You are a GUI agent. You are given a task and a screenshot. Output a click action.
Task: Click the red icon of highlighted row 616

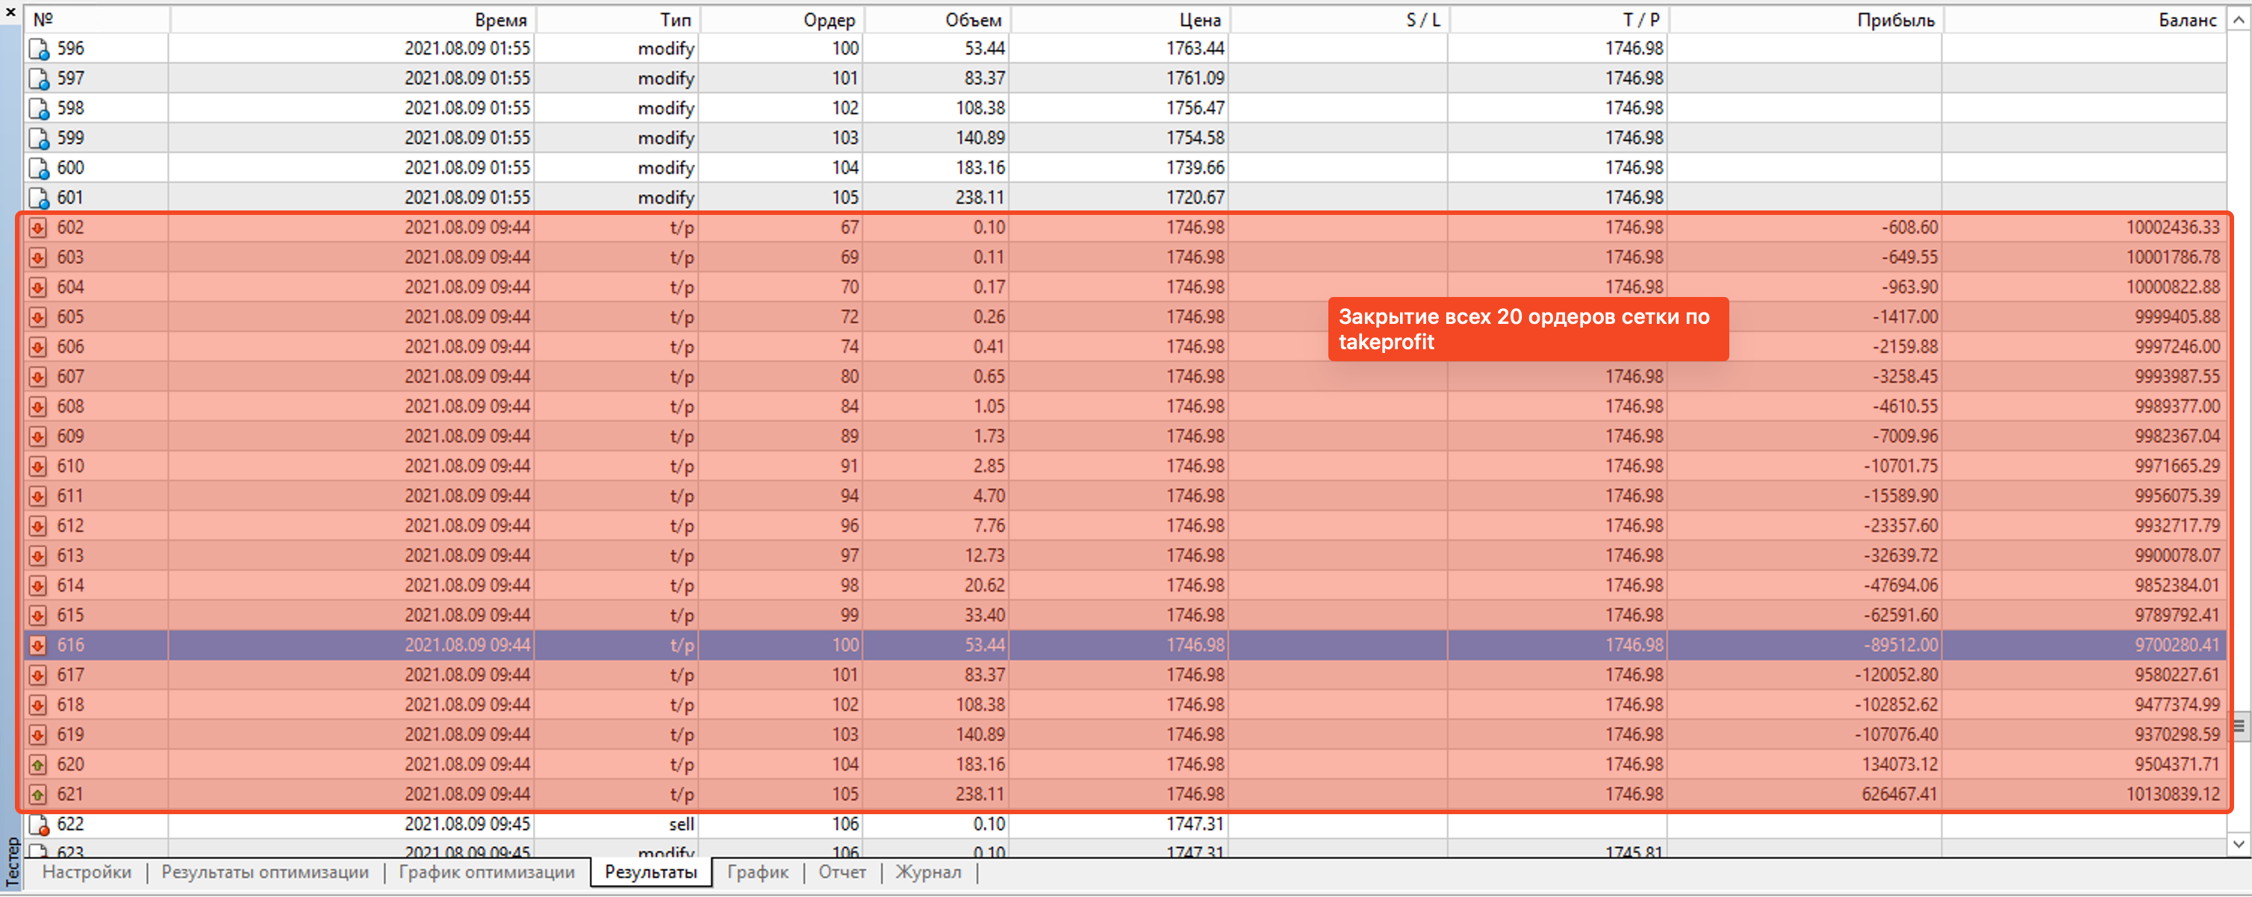(x=37, y=646)
